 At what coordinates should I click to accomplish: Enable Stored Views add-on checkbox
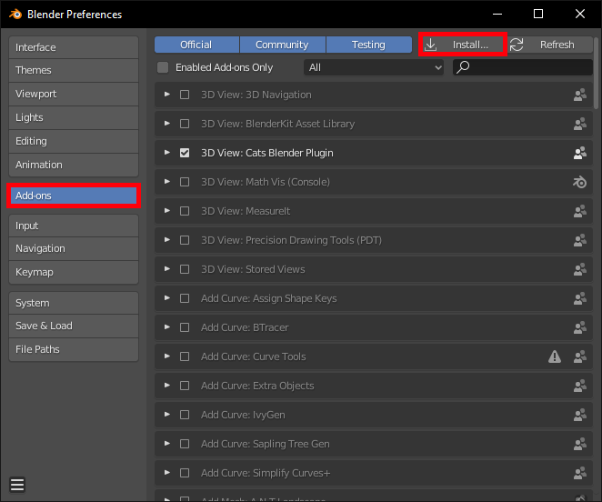coord(185,269)
